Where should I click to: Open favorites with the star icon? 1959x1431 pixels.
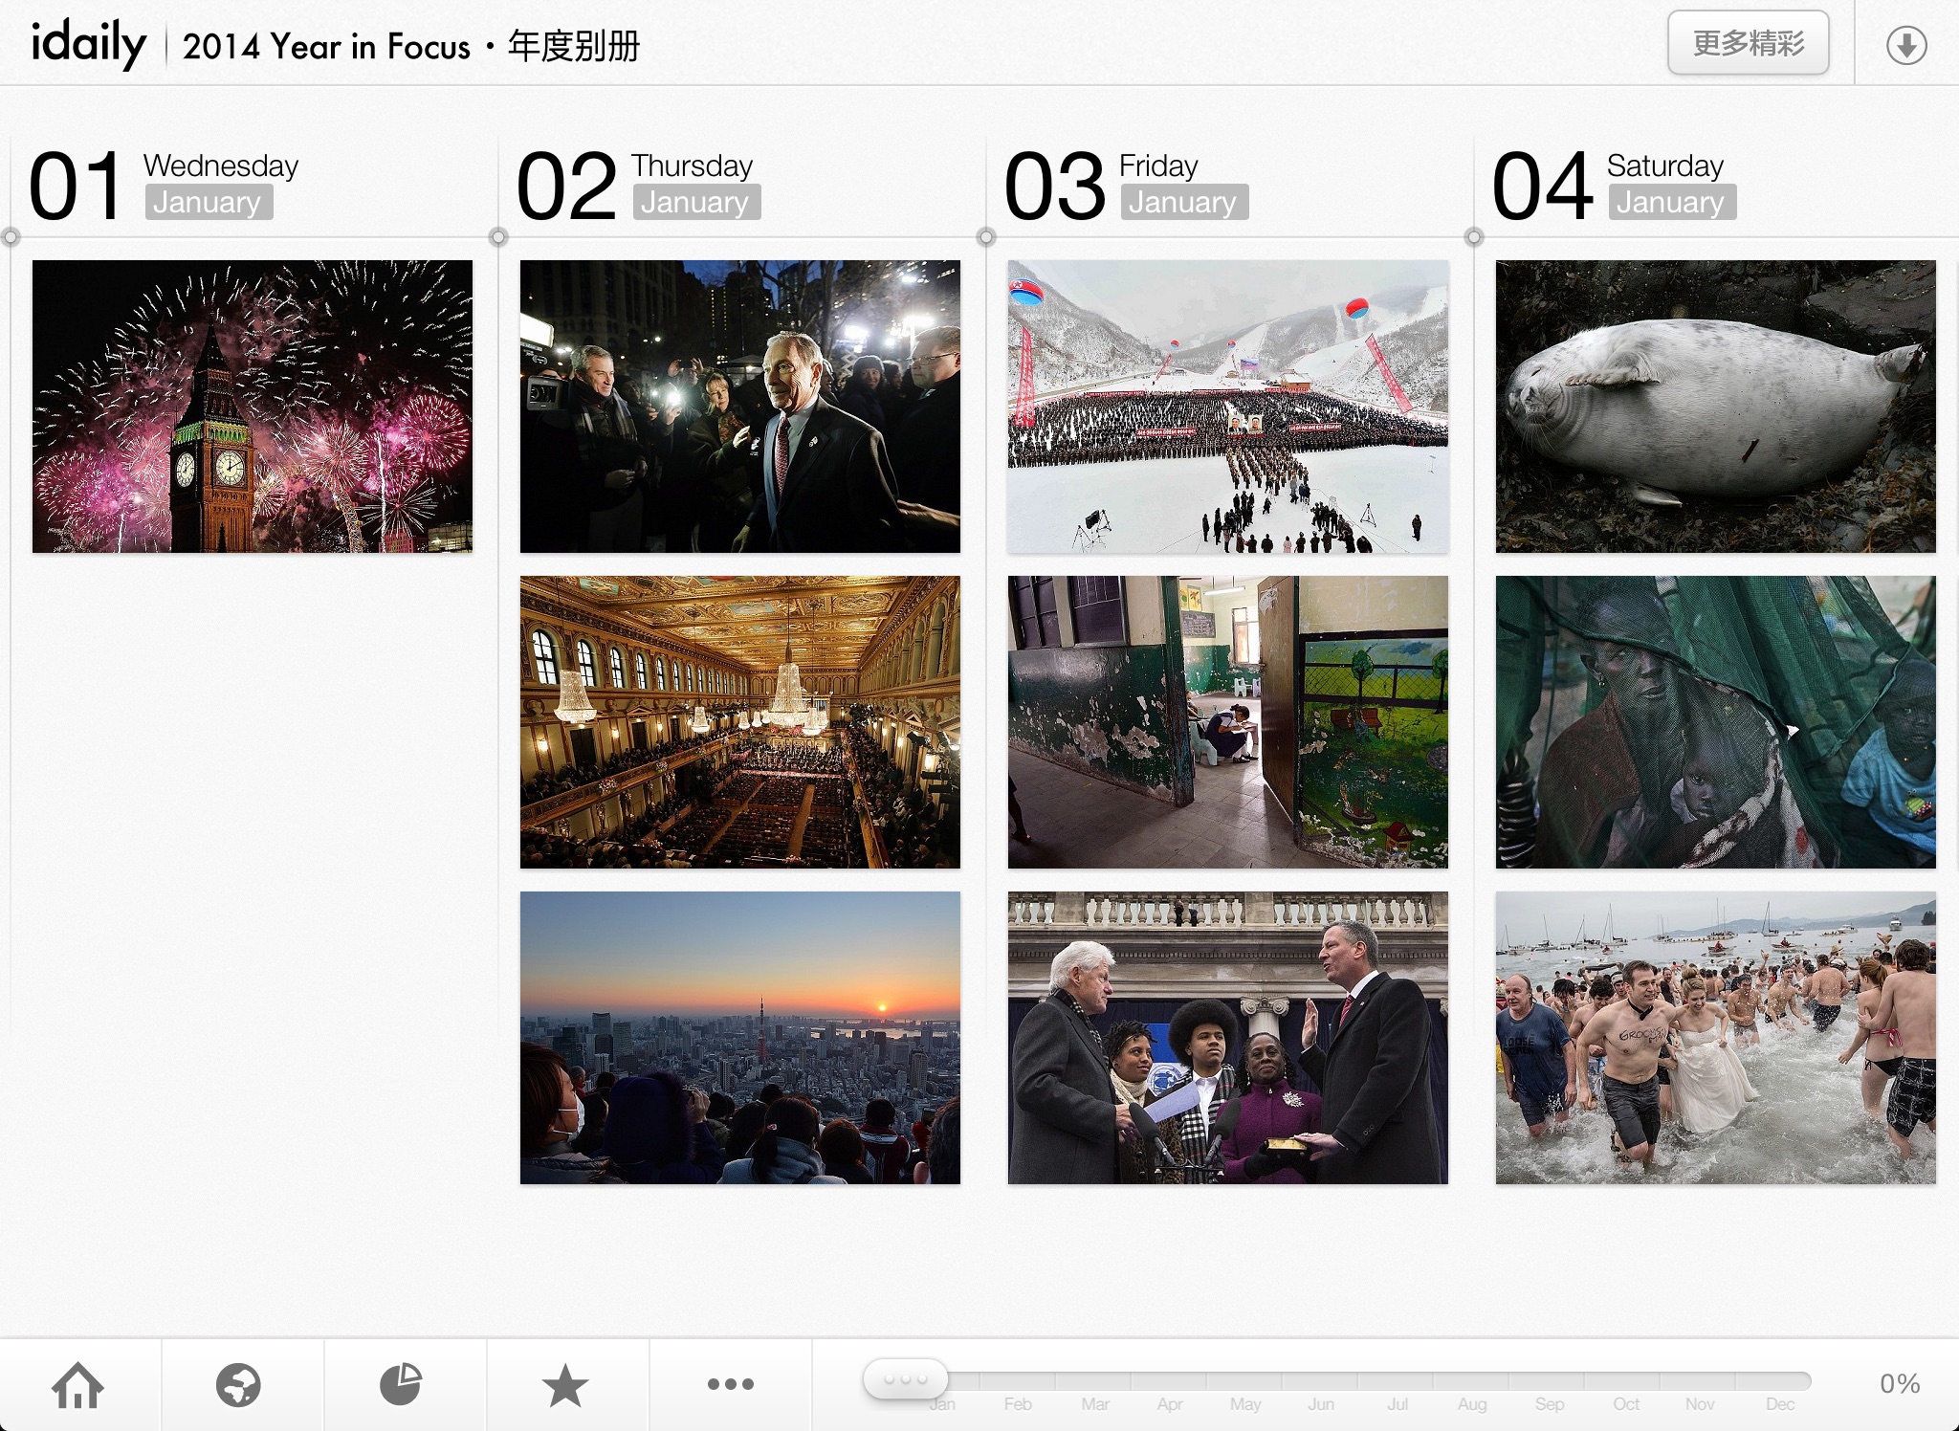point(565,1384)
